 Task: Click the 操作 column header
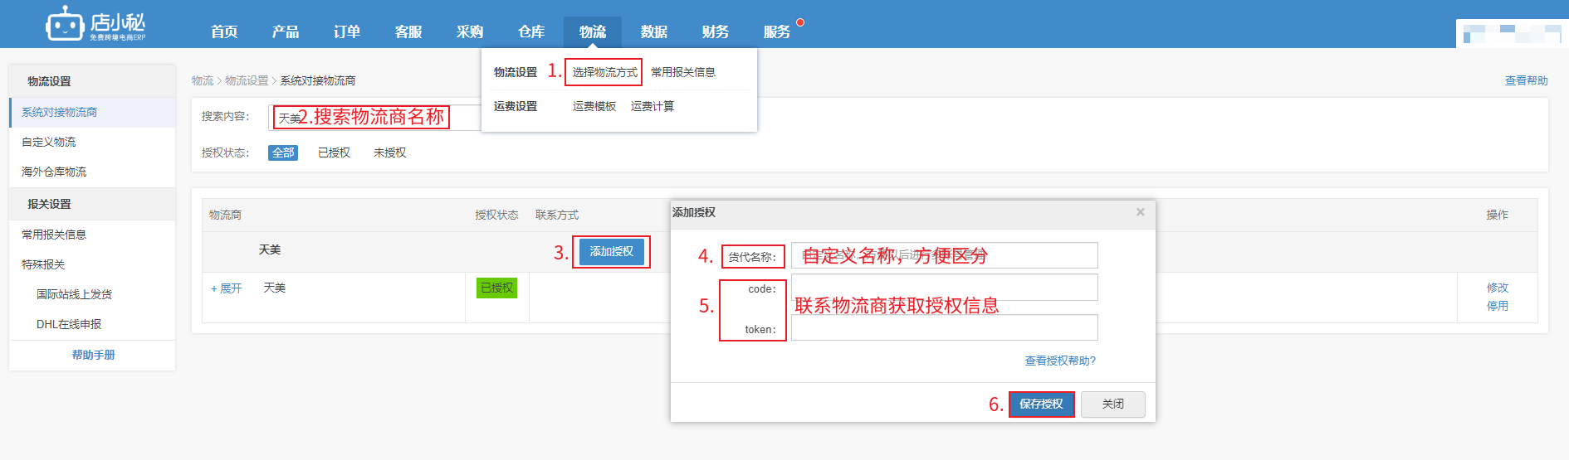pos(1498,215)
